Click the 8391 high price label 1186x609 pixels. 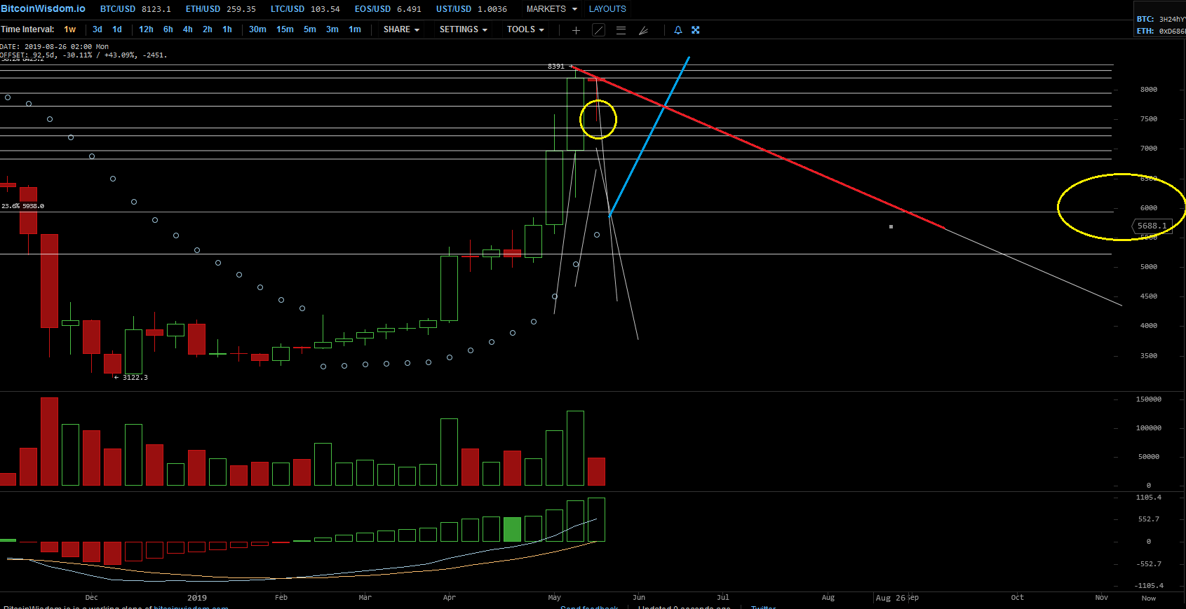click(x=555, y=67)
